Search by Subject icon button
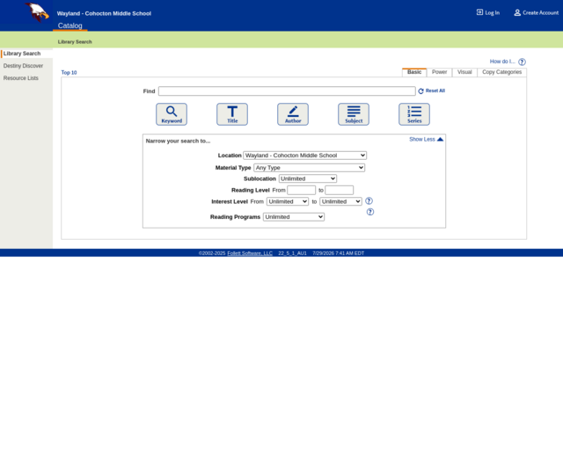This screenshot has height=450, width=563. (x=354, y=114)
